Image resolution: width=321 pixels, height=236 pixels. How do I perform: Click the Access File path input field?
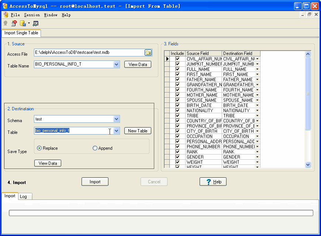(x=89, y=53)
